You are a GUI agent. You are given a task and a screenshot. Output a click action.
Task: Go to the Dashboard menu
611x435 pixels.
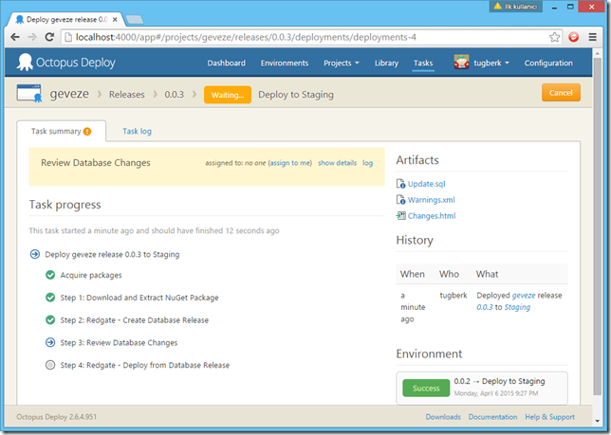227,63
